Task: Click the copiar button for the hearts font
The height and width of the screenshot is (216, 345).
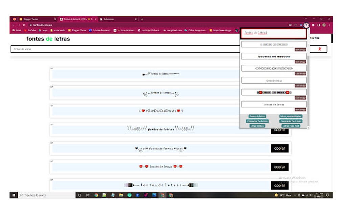Action: pyautogui.click(x=279, y=167)
